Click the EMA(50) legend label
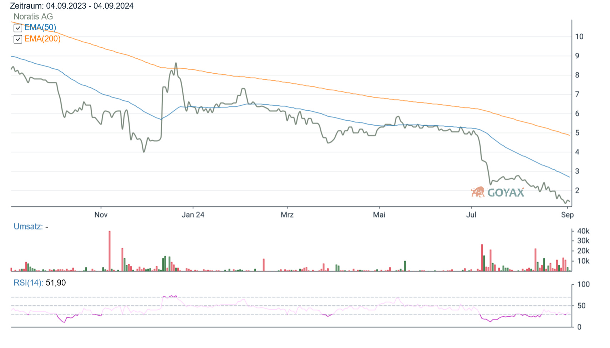Viewport: 610px width, 348px height. 40,27
